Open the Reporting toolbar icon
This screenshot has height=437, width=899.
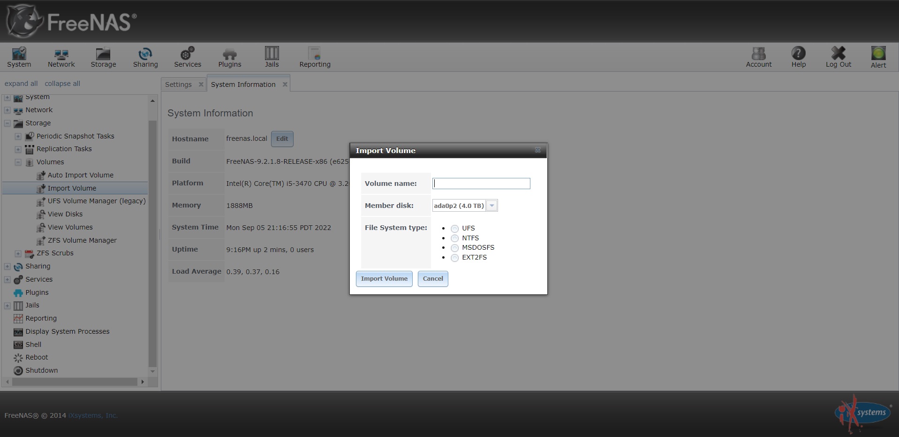(x=315, y=57)
